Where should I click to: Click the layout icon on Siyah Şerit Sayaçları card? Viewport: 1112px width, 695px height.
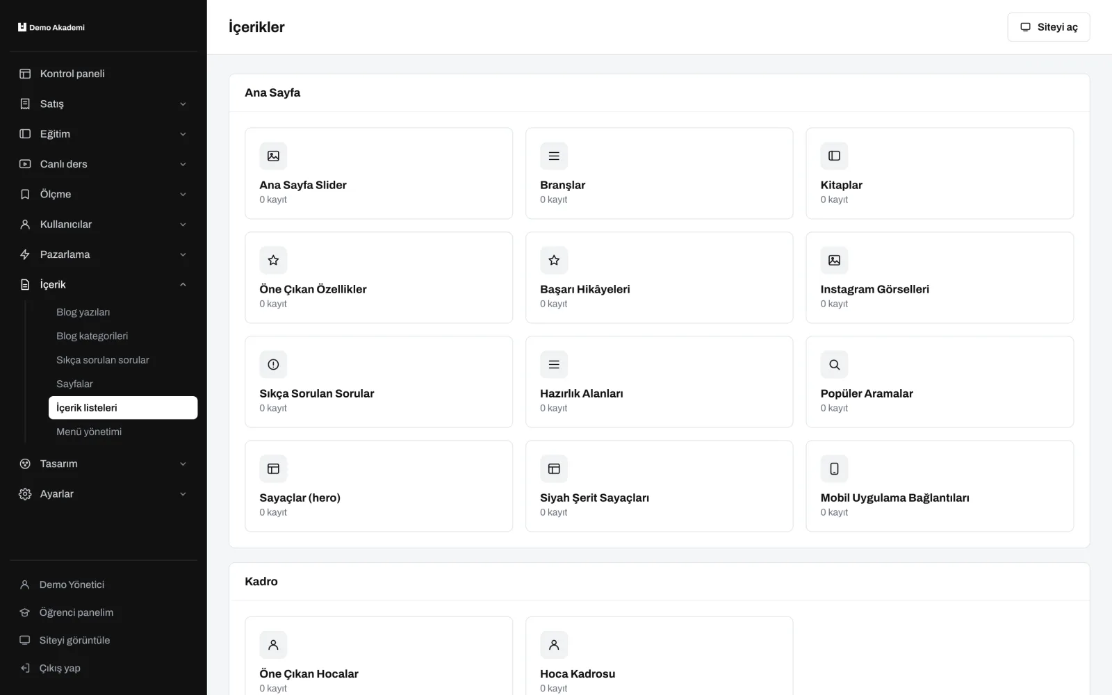click(x=554, y=468)
